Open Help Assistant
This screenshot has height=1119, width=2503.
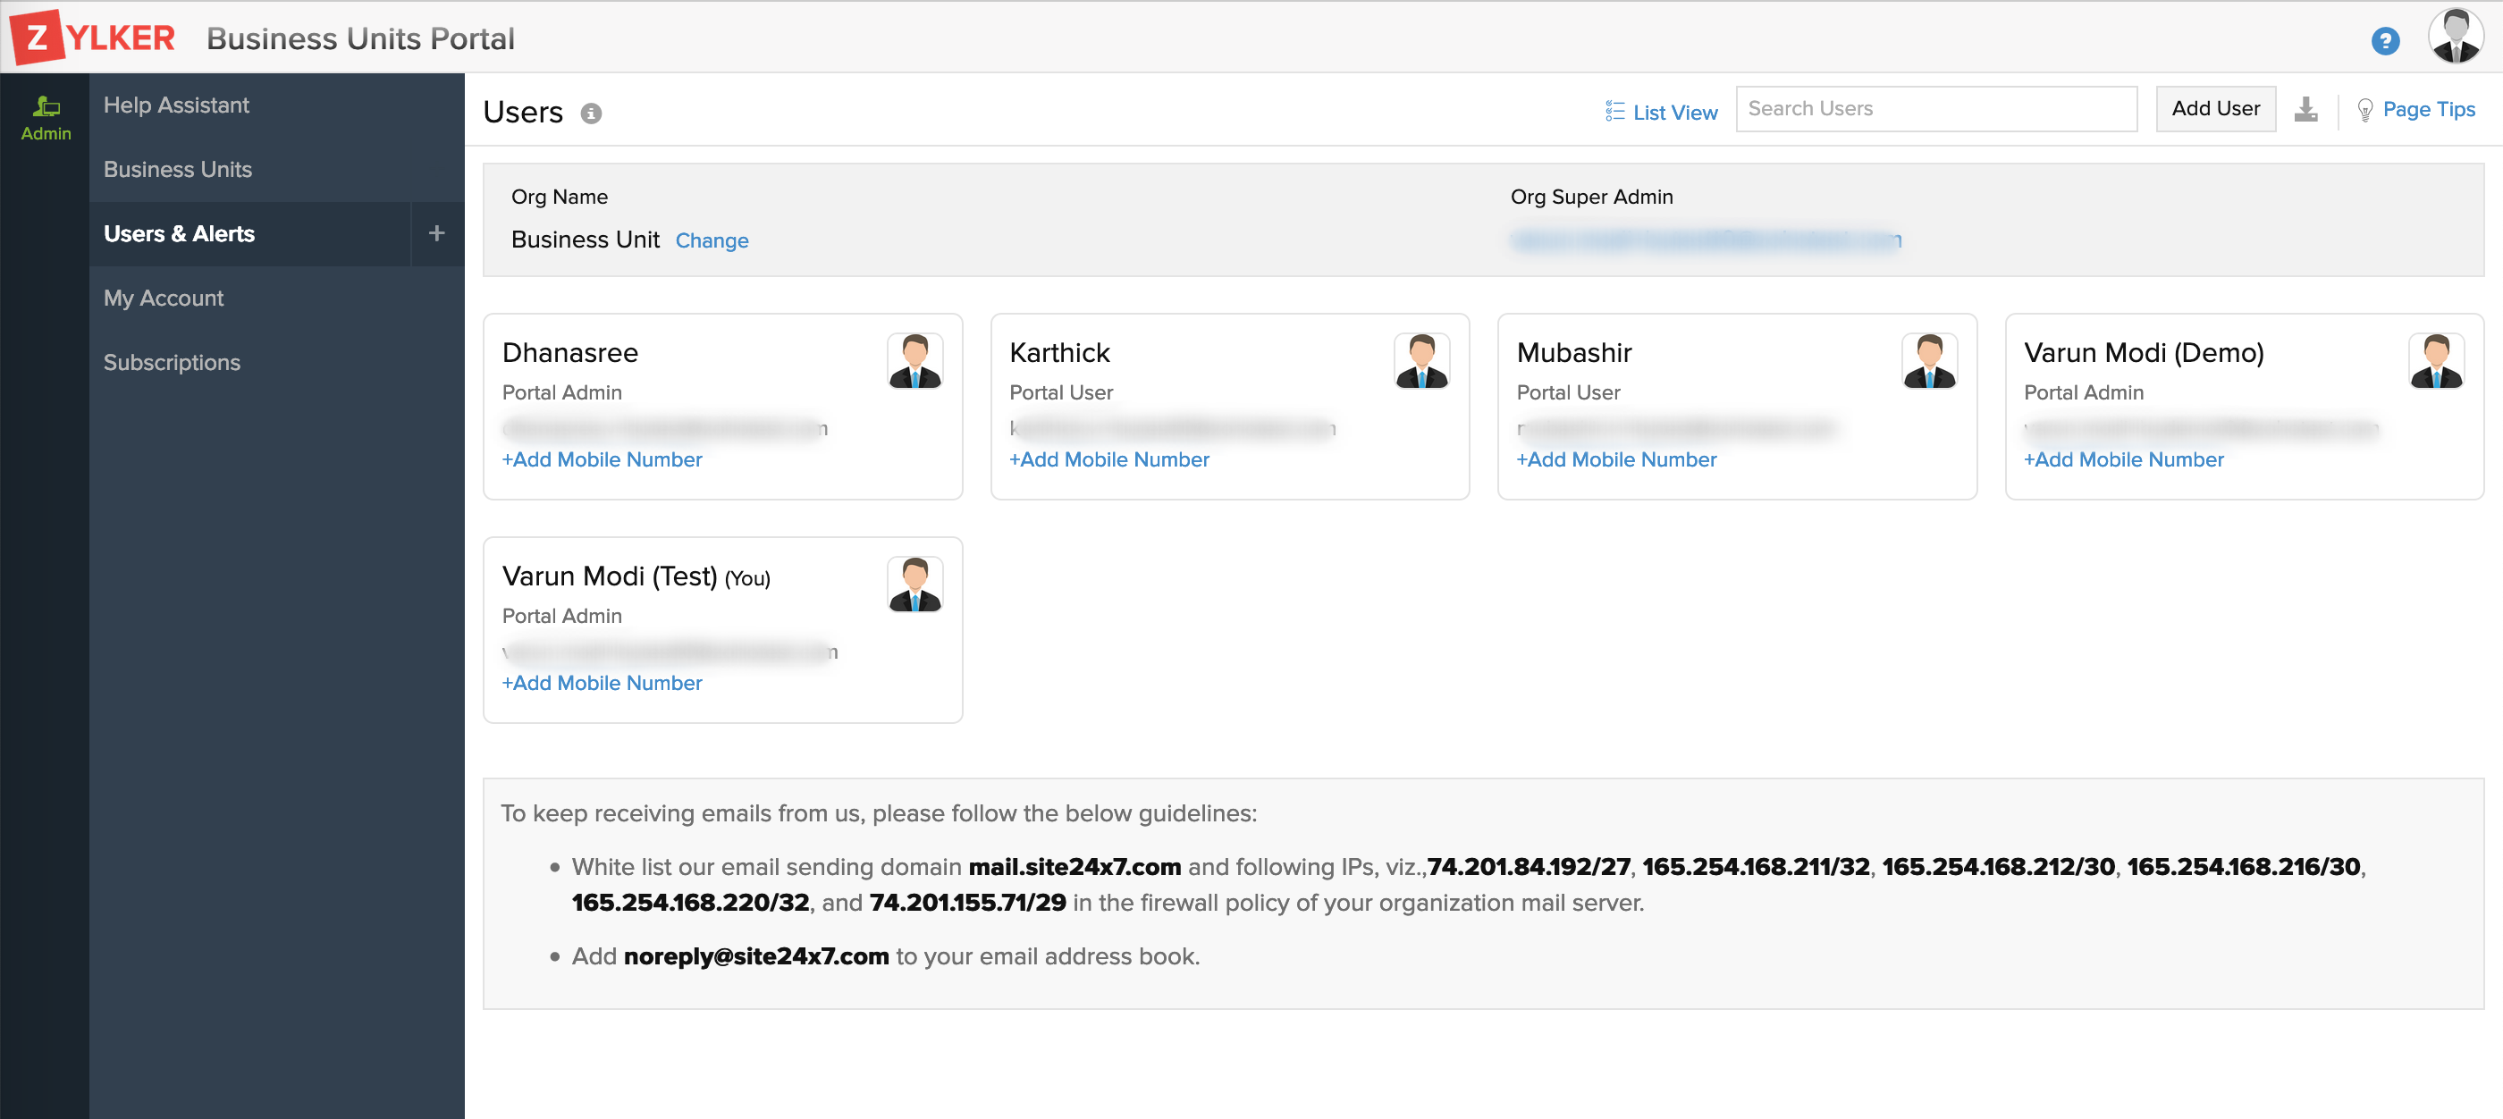click(x=177, y=105)
